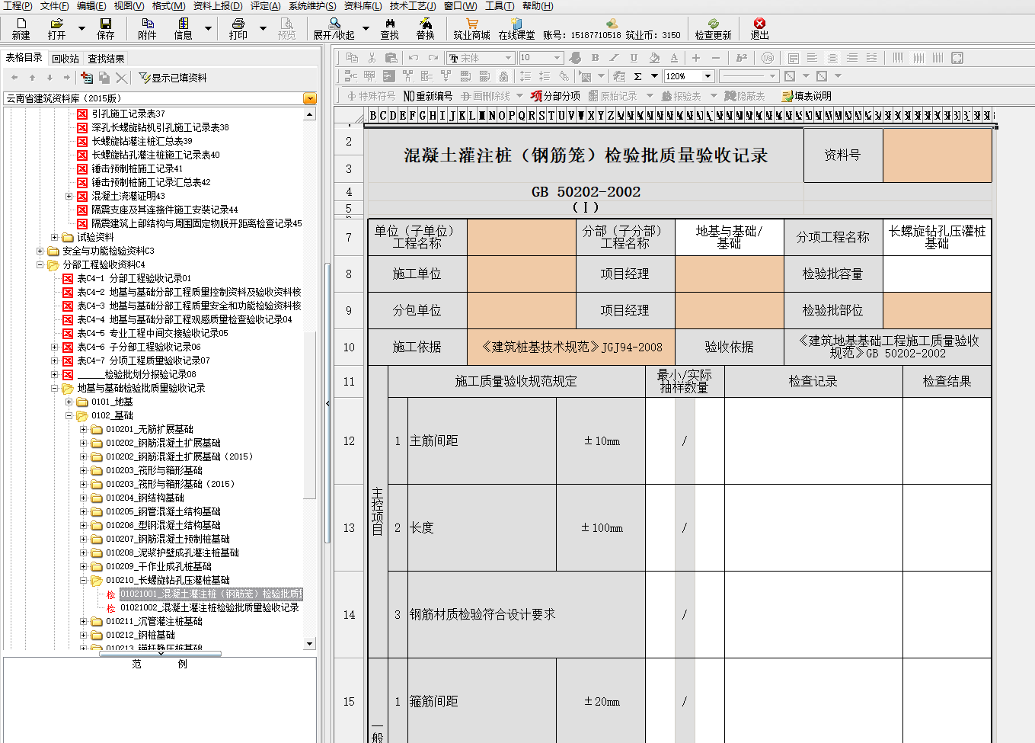Click the 检验批容量 empty cell
The height and width of the screenshot is (743, 1035).
[x=937, y=274]
